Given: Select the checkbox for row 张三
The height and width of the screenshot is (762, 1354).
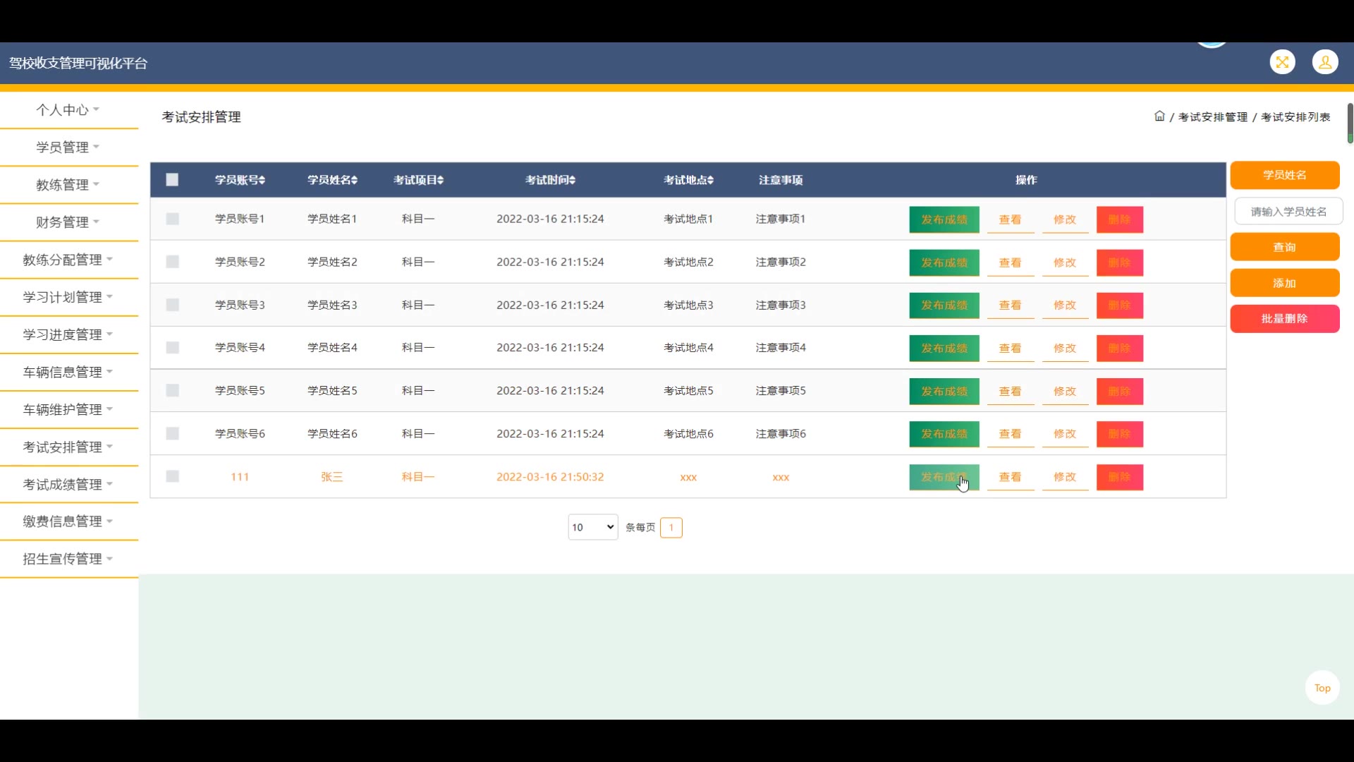Looking at the screenshot, I should coord(172,476).
